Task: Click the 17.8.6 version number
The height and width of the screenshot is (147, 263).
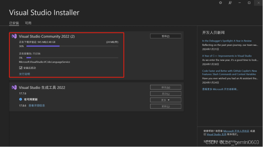Action: coord(22,105)
